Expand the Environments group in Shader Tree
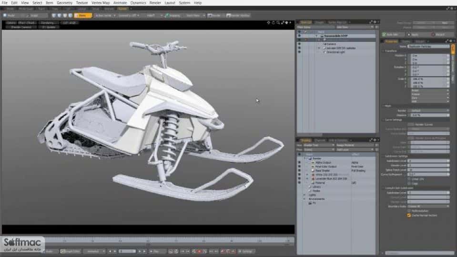 (305, 199)
